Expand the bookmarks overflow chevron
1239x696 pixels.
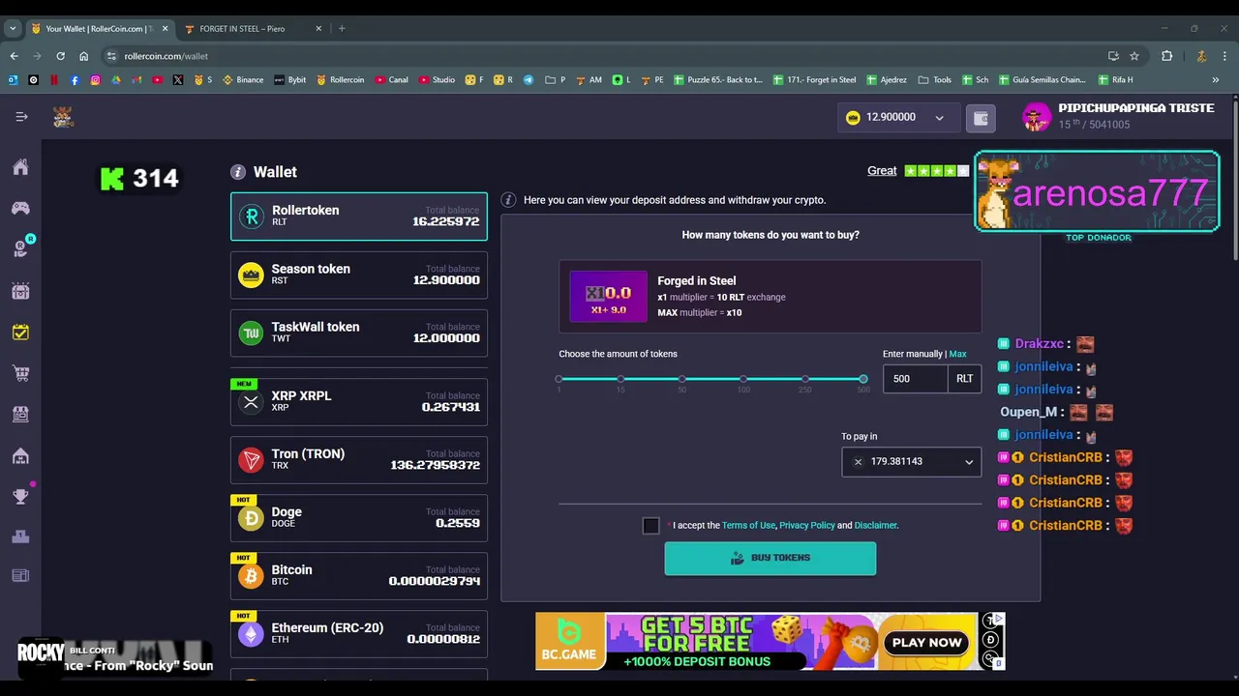click(x=1216, y=80)
